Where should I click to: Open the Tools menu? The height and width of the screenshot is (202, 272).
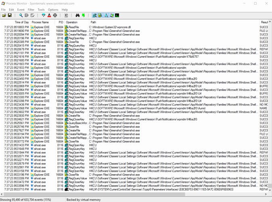point(41,10)
